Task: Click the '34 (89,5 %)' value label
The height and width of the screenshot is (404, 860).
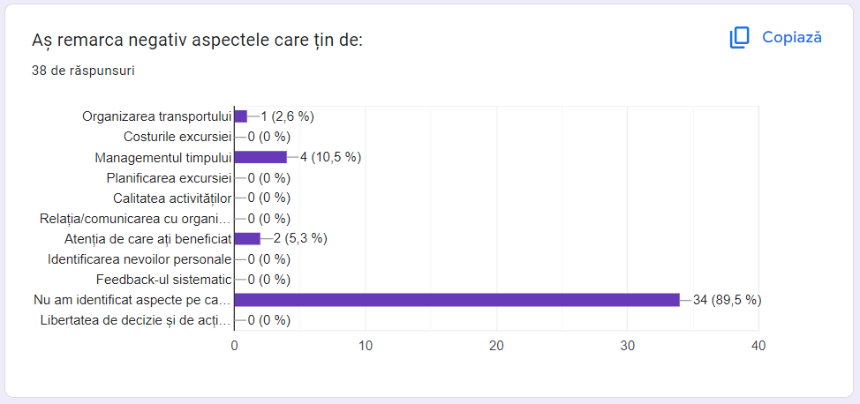Action: (727, 300)
